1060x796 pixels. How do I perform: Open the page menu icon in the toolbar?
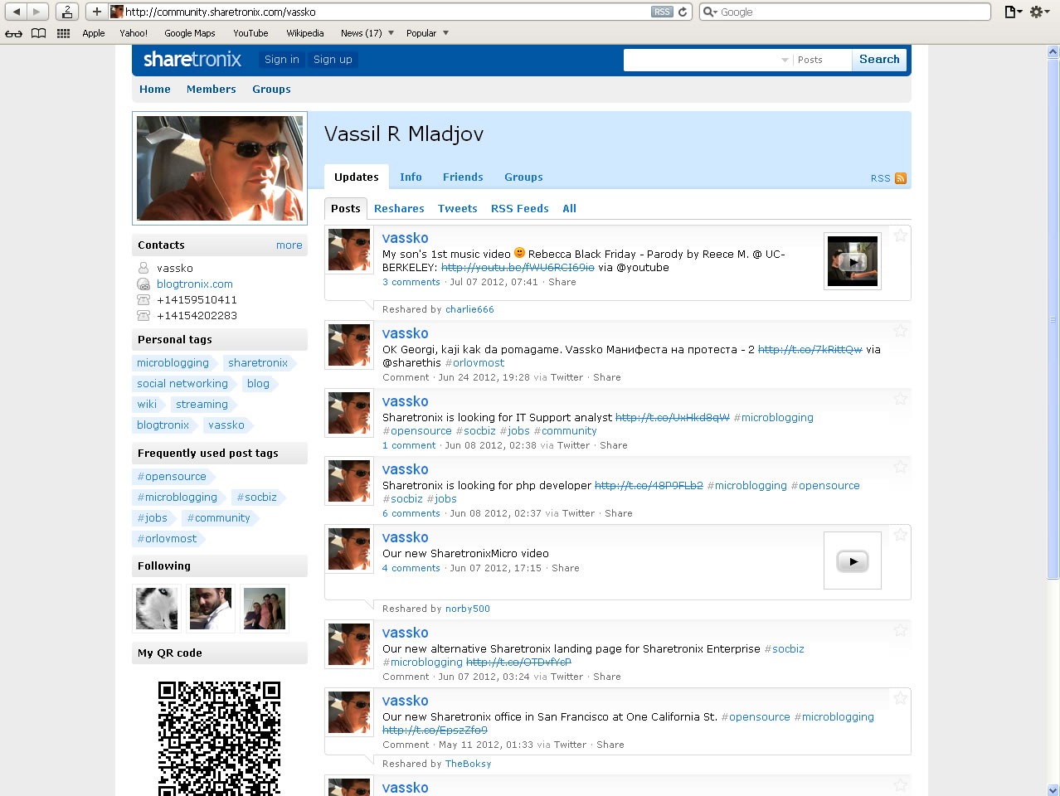point(1013,12)
